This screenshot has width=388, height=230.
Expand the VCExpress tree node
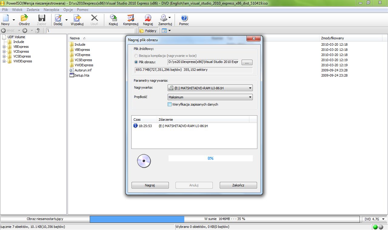(x=4, y=51)
